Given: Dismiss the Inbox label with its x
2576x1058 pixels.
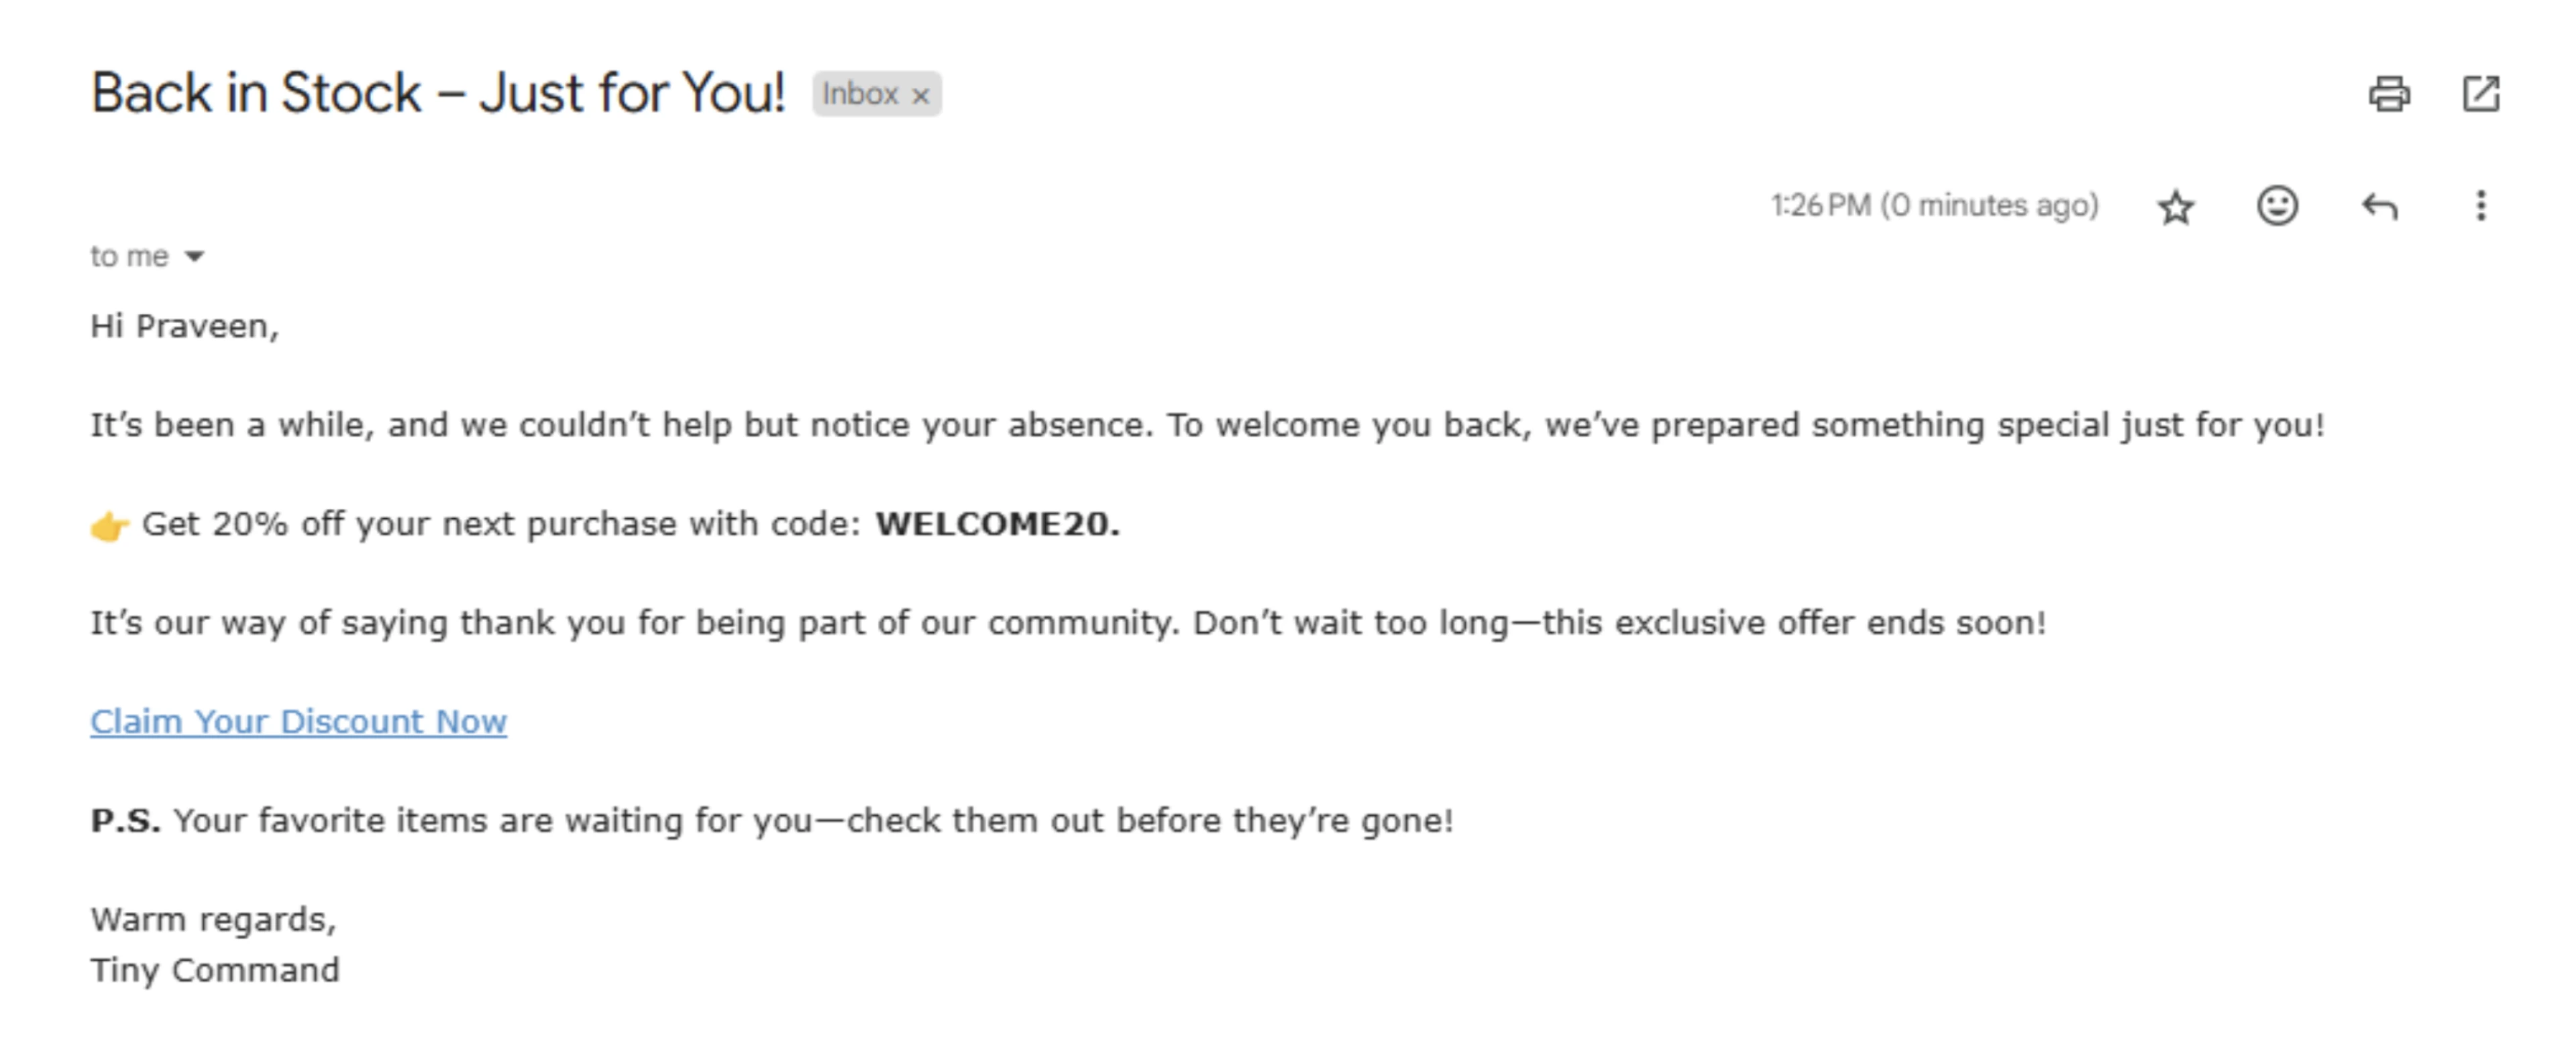Looking at the screenshot, I should coord(922,95).
